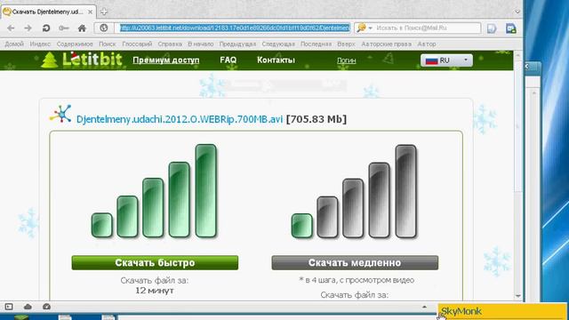Click the page scrollbar up arrow
Viewport: 569px width, 320px height.
(517, 55)
